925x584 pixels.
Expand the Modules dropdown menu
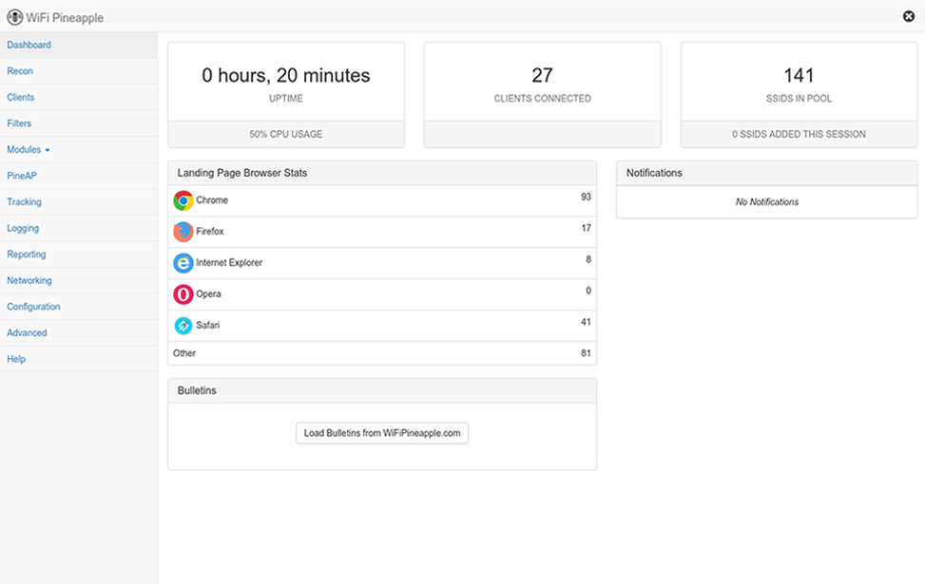pyautogui.click(x=29, y=150)
